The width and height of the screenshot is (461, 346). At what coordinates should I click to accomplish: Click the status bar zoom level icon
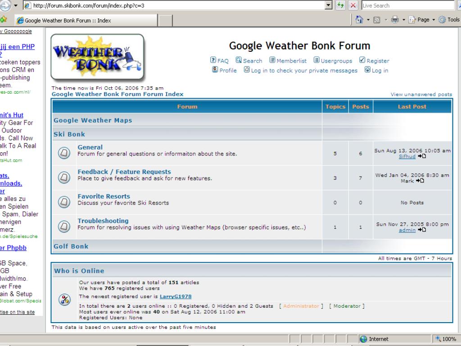[438, 339]
